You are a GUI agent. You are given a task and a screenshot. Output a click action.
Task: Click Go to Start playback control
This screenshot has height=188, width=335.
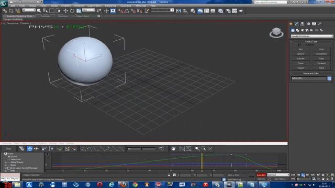293,175
